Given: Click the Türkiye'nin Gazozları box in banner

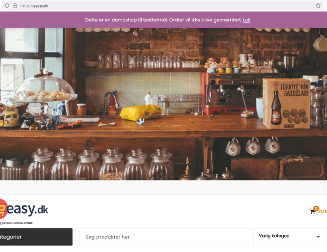Looking at the screenshot, I should 287,103.
